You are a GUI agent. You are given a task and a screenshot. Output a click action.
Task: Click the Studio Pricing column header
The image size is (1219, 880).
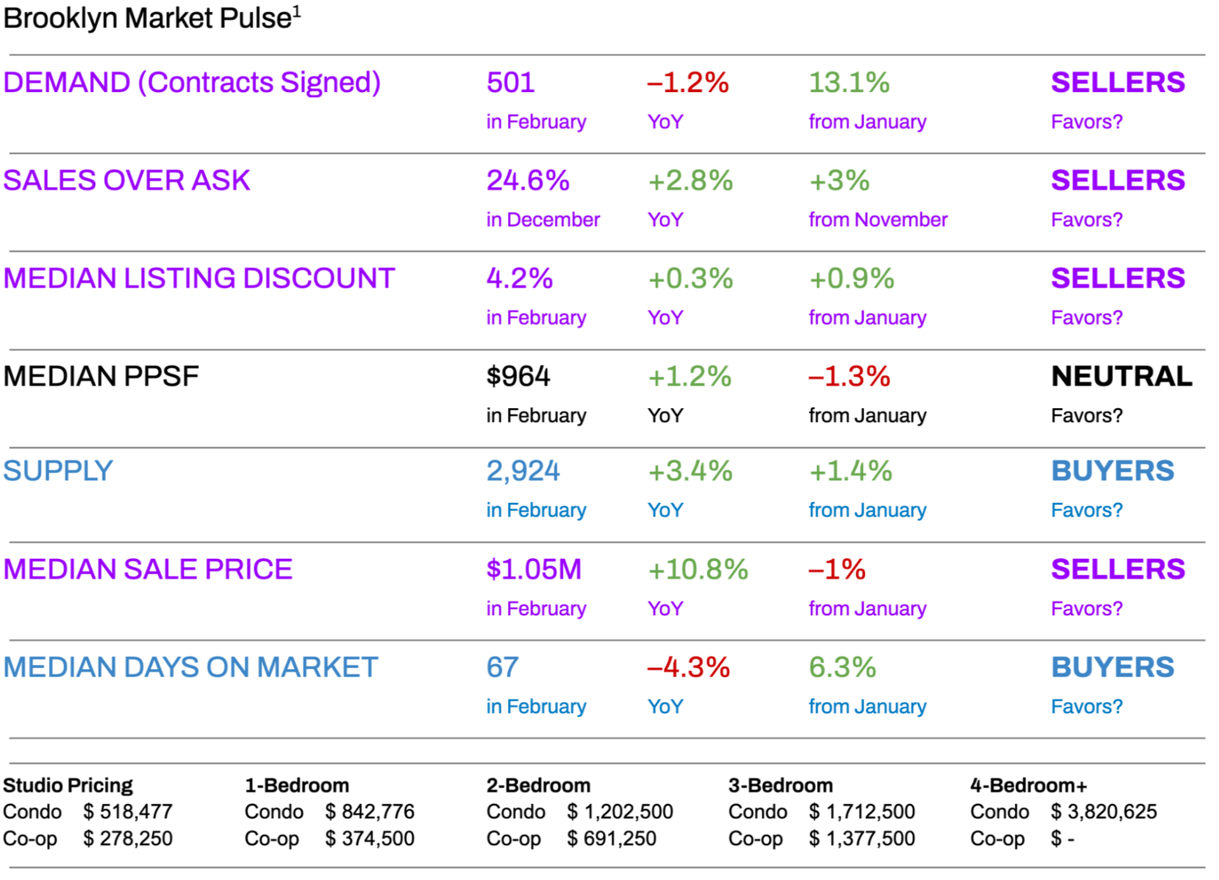point(68,785)
